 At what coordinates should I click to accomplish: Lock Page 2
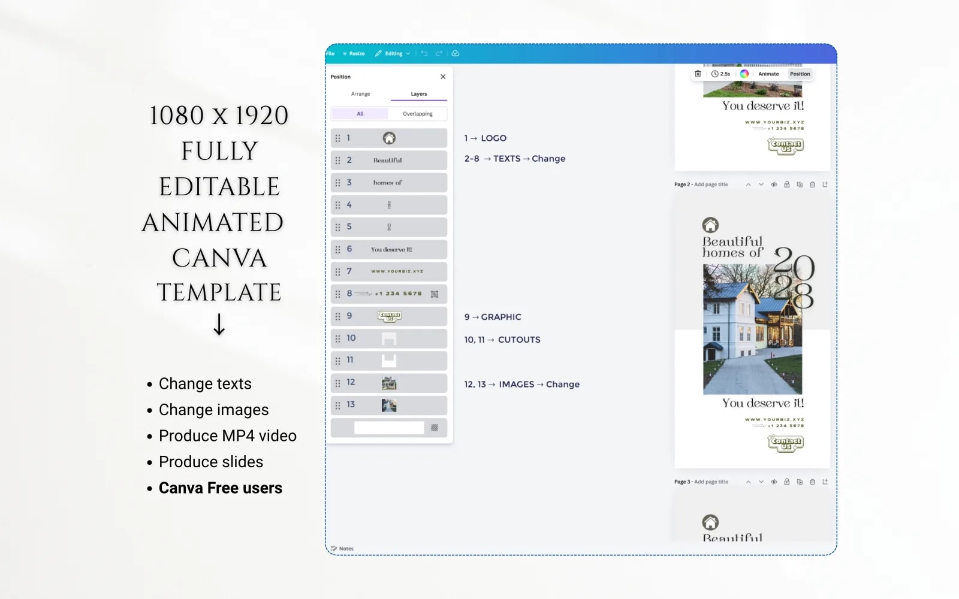(787, 184)
